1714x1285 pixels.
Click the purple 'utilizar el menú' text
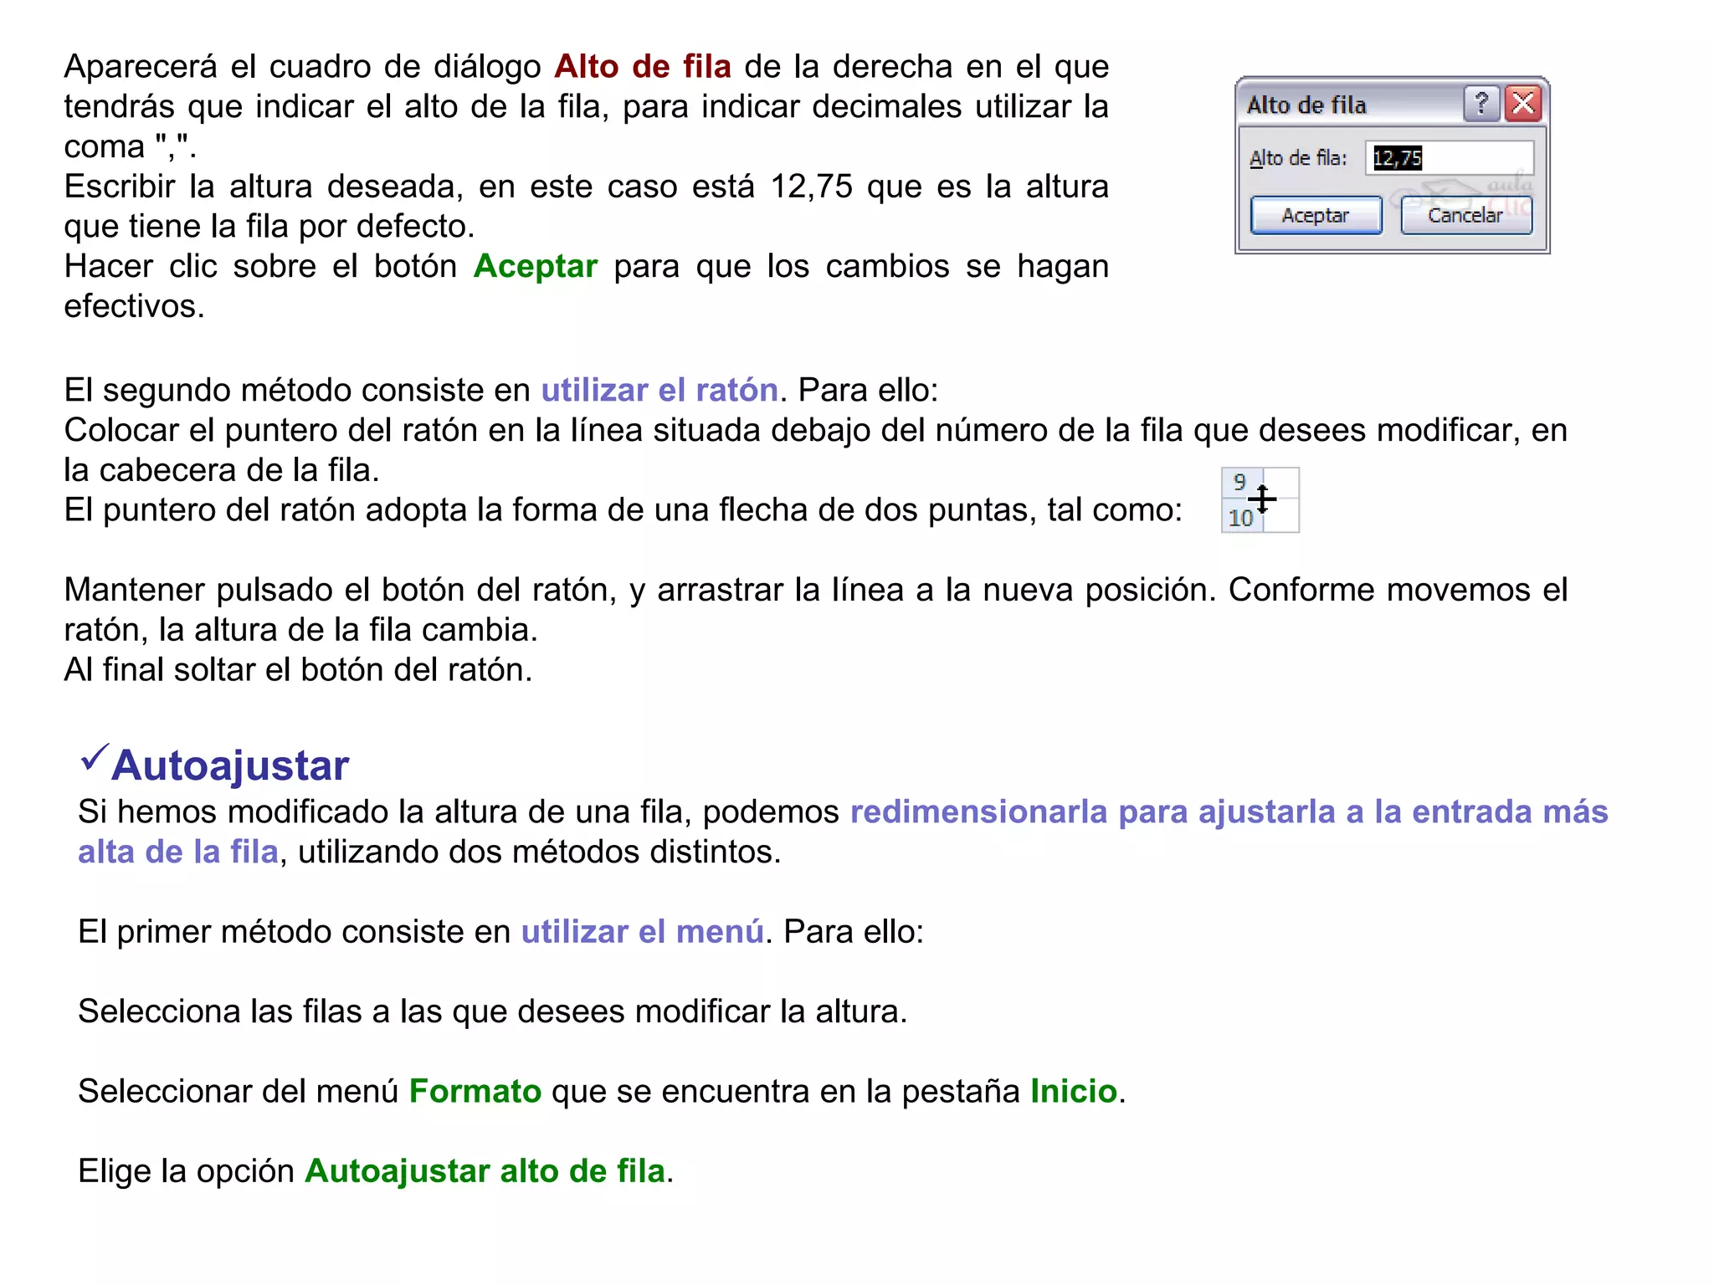pyautogui.click(x=642, y=932)
